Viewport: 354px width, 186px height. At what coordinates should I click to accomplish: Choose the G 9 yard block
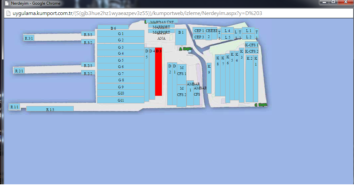pos(121,87)
